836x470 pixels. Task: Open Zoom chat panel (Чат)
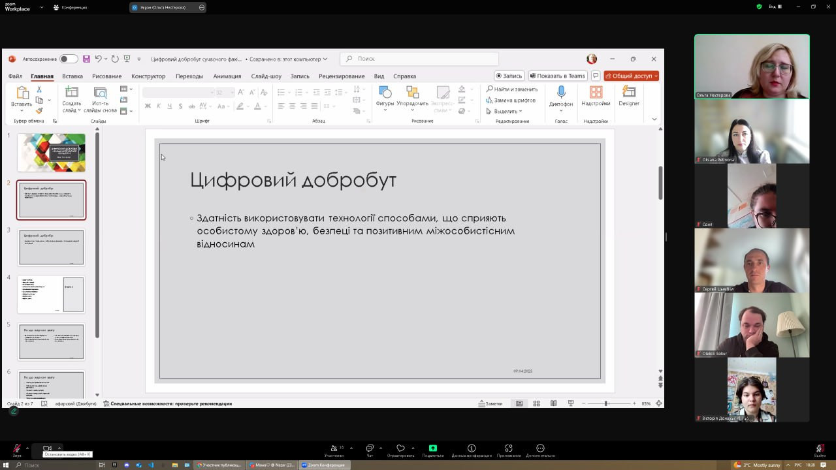370,449
